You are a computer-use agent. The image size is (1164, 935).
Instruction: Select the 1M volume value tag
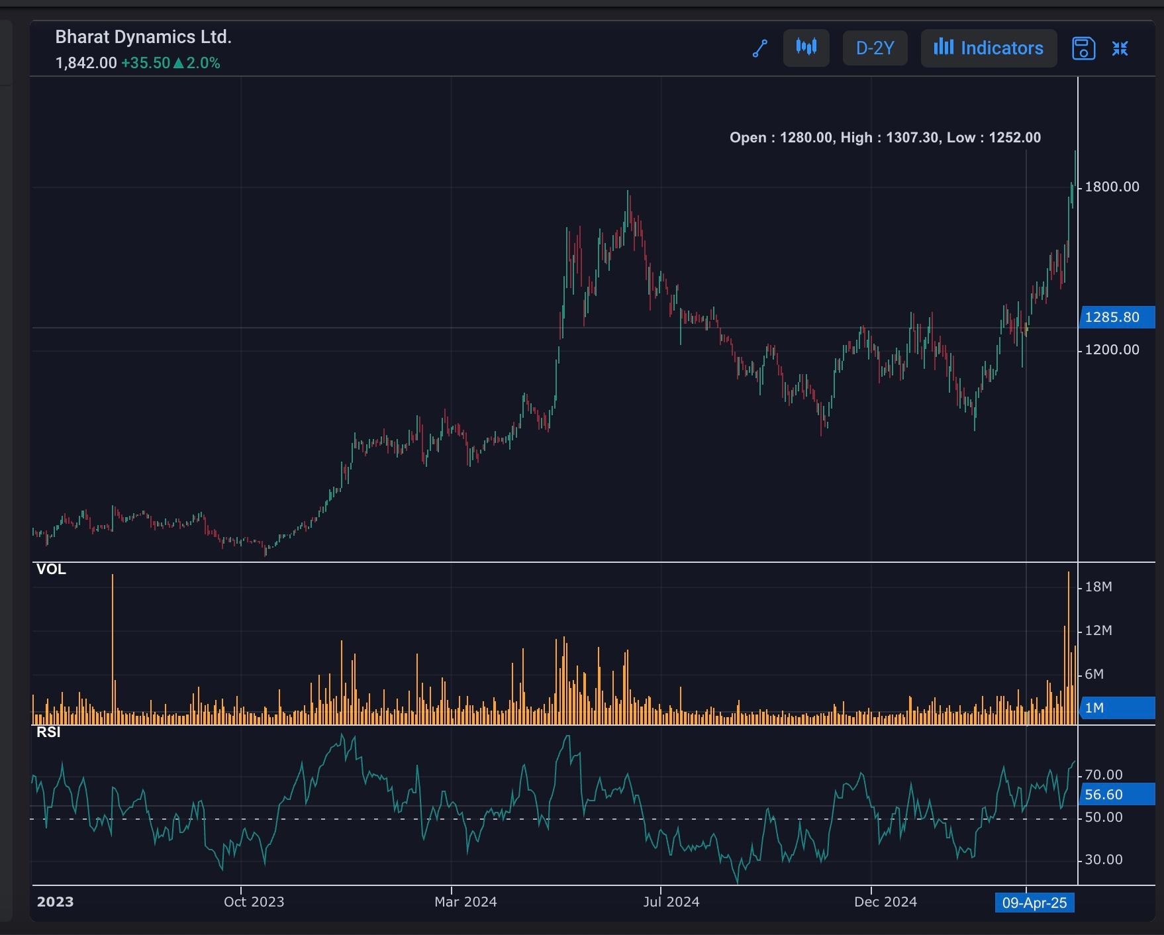pyautogui.click(x=1117, y=708)
